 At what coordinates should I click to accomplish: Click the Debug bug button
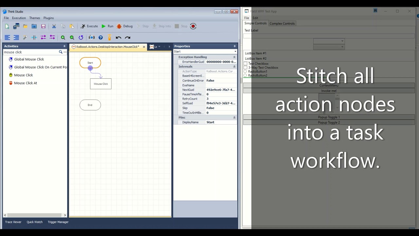coord(125,26)
